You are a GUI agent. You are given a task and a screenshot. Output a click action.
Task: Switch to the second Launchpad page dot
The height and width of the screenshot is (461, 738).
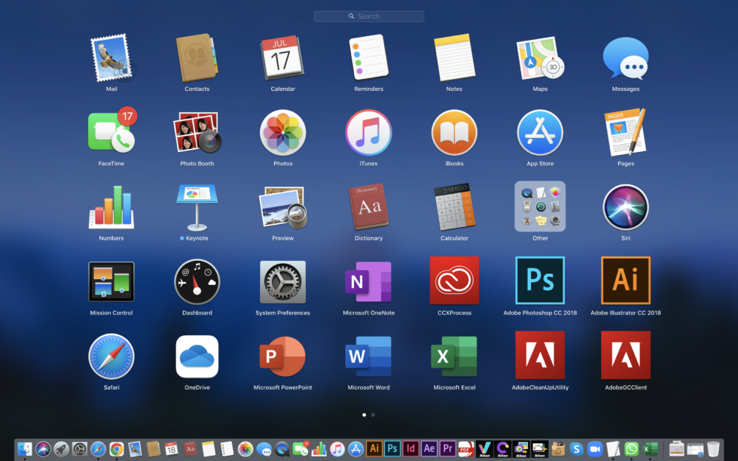pyautogui.click(x=374, y=414)
